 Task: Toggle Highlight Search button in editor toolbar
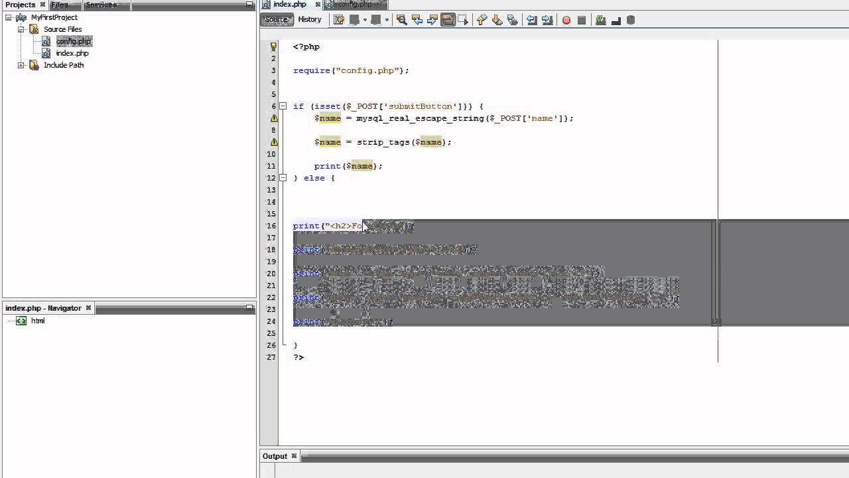tap(448, 20)
